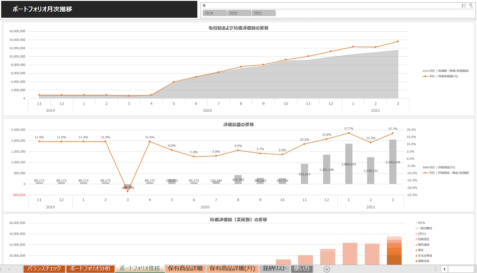Click the 421,705 bar data label

pos(238,180)
